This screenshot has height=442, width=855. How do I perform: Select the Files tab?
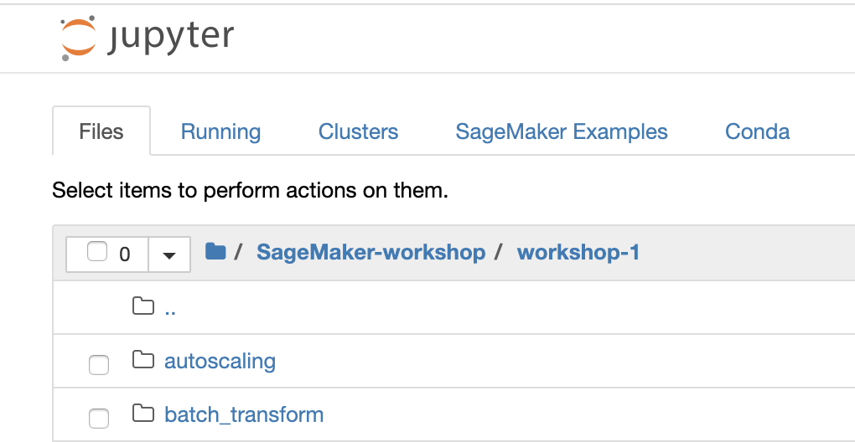point(101,131)
